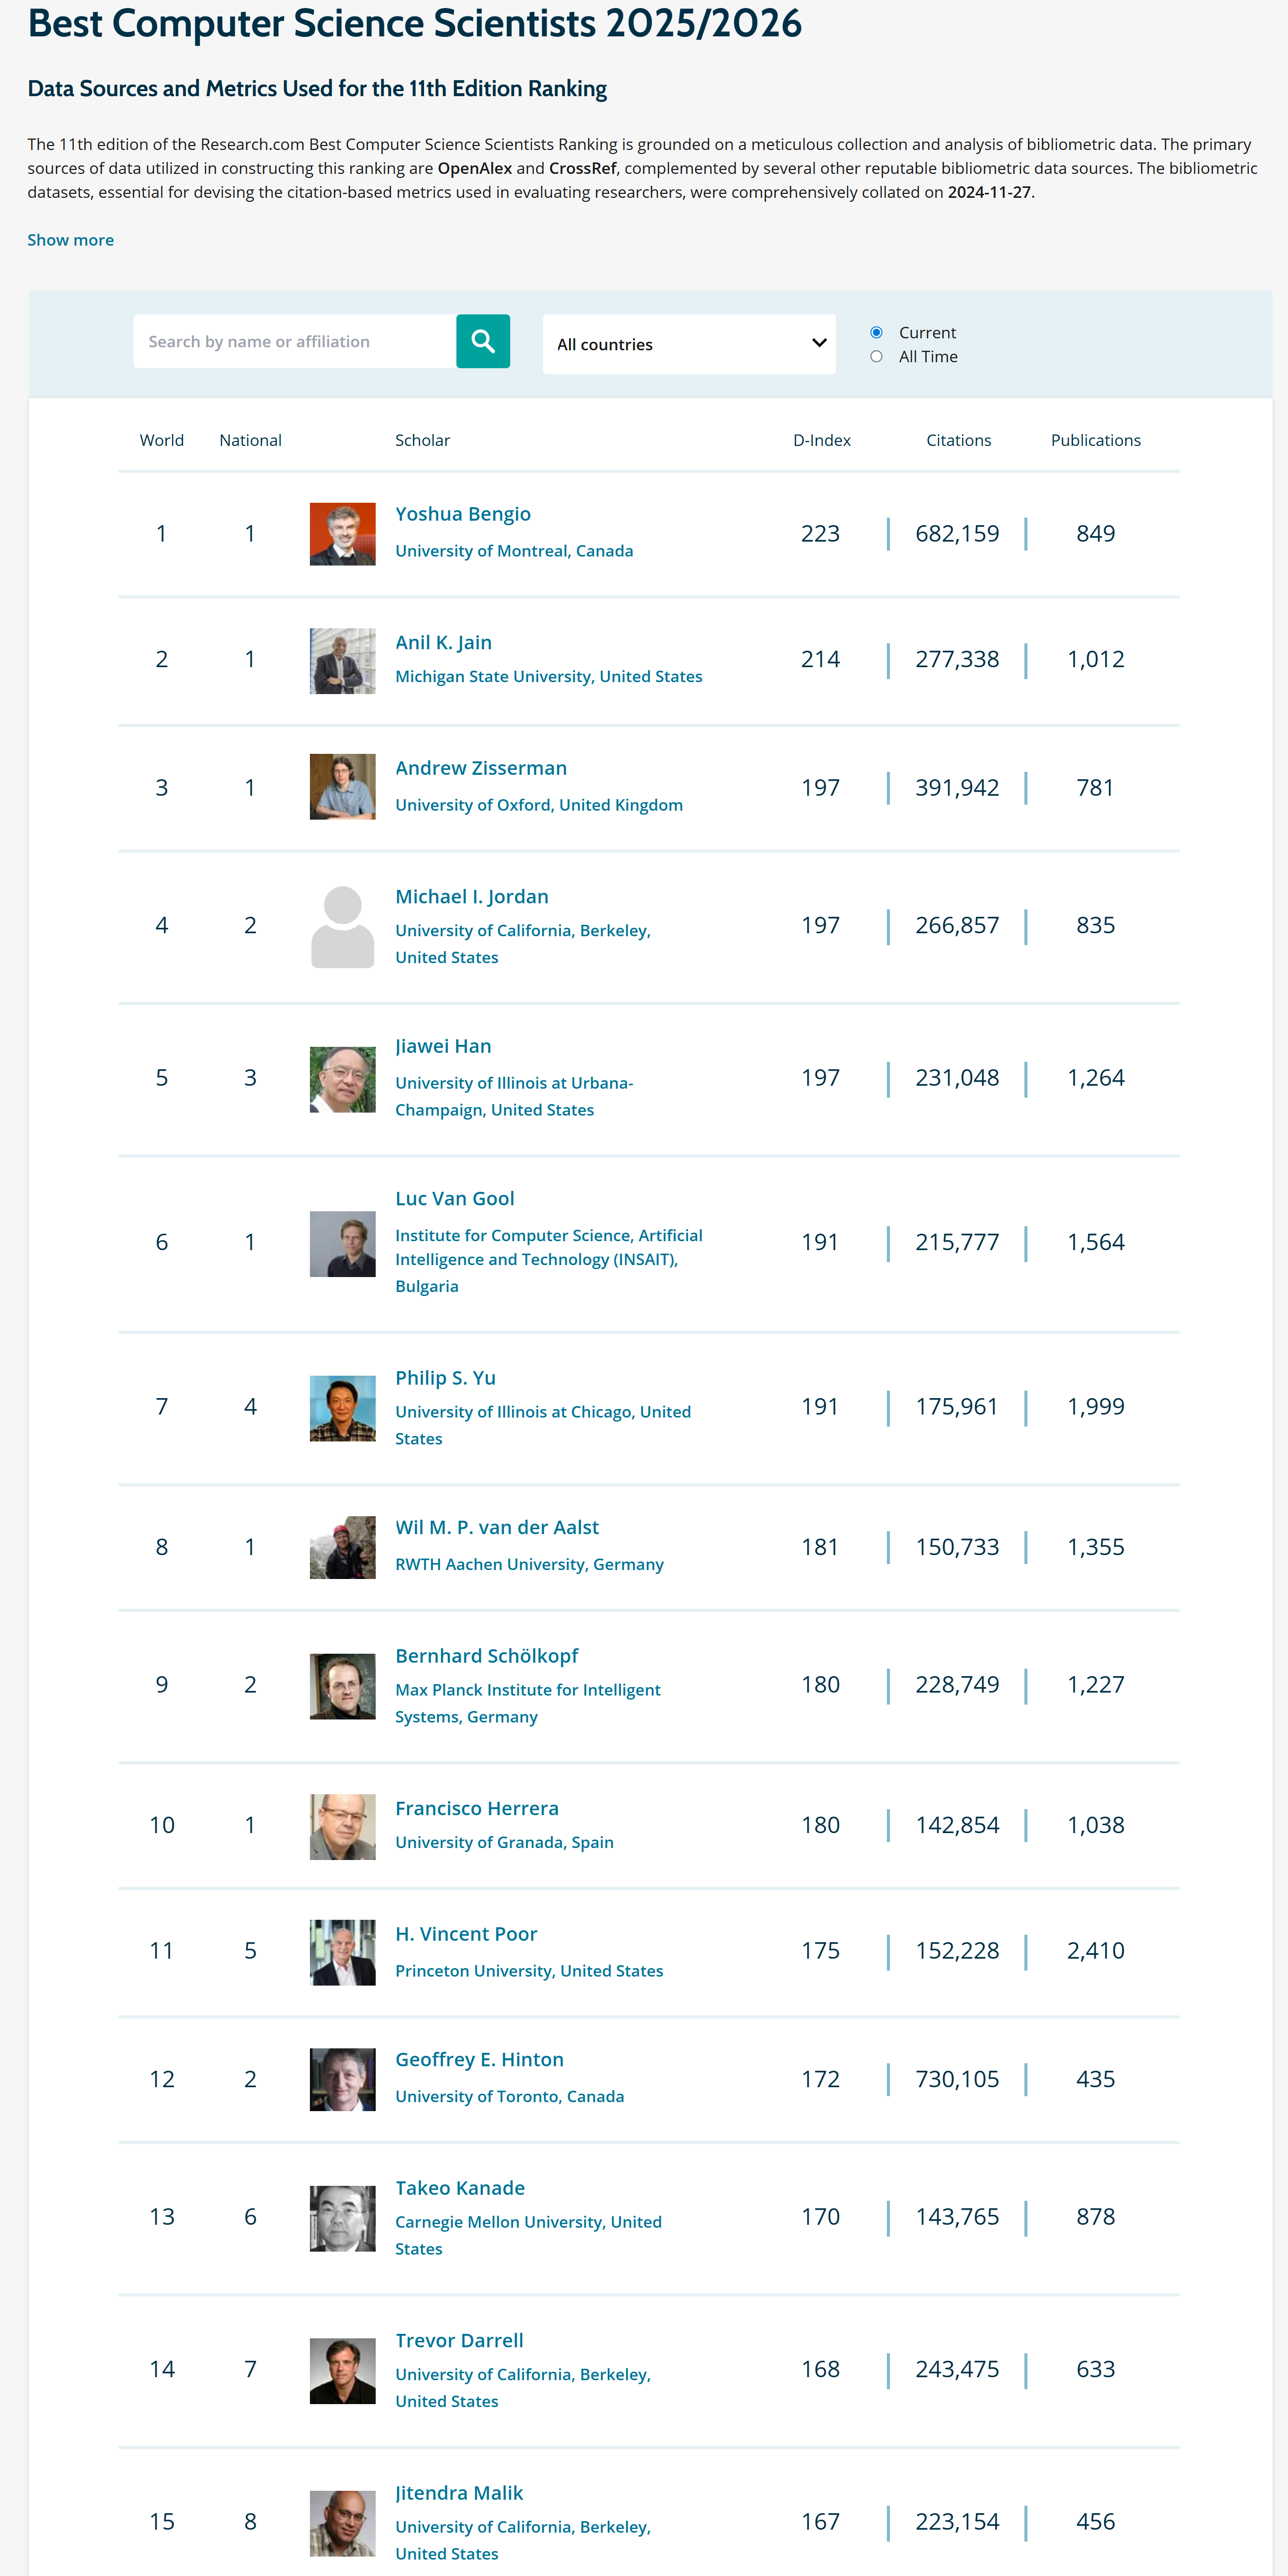Open Francisco Herrera's profile link
Screen dimensions: 1288x2576
pos(476,1808)
